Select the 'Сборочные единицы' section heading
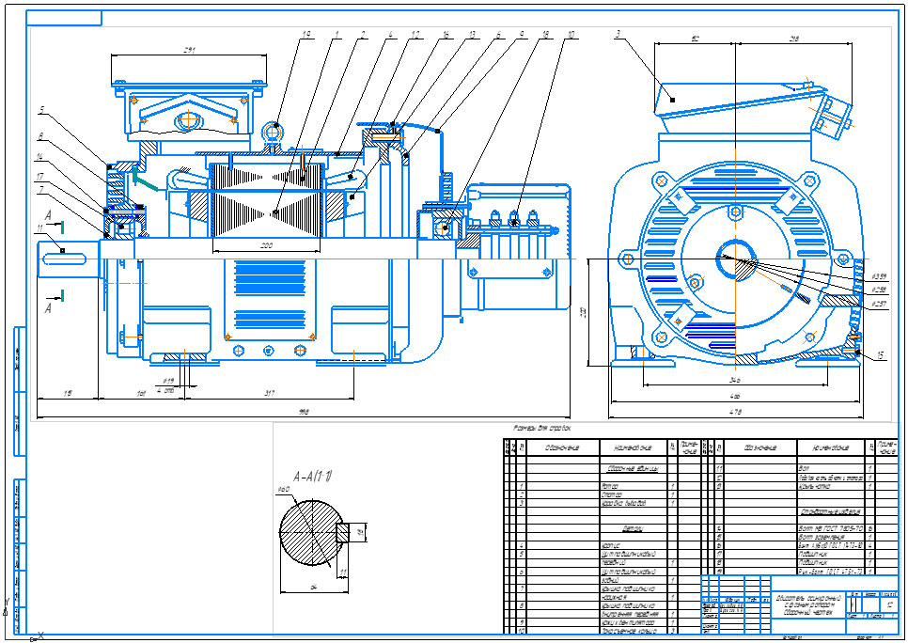The image size is (908, 643). (x=633, y=469)
